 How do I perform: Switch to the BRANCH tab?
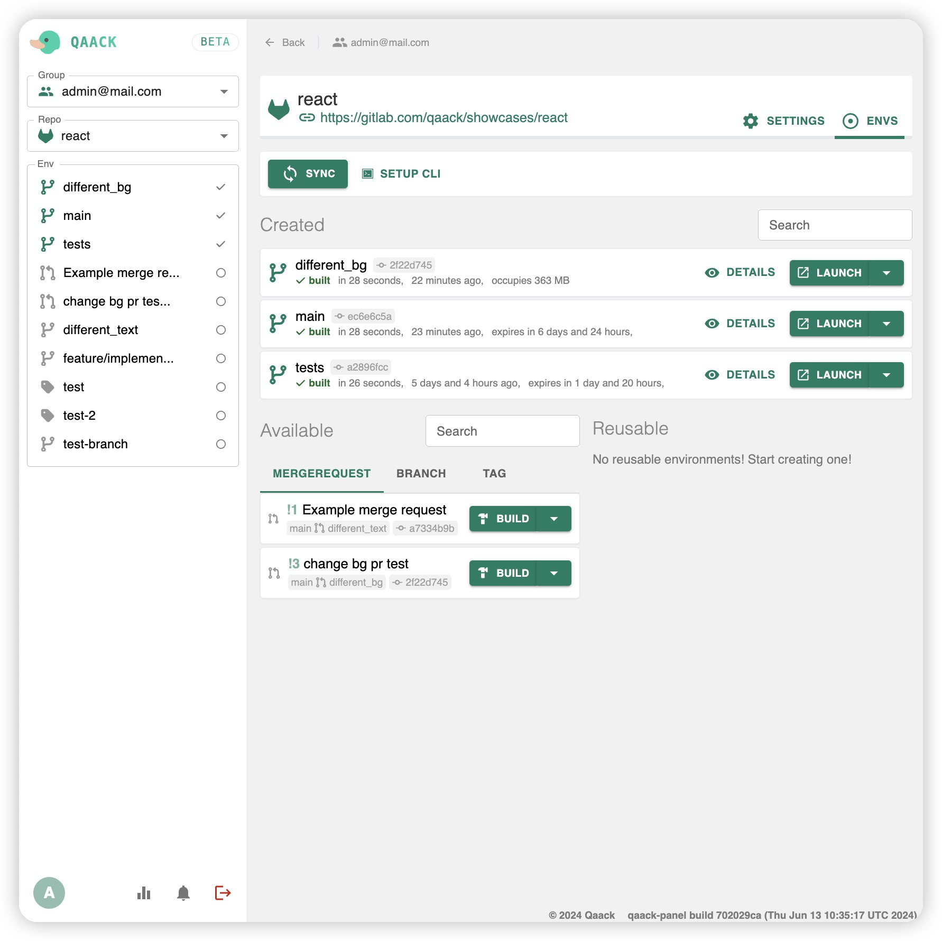point(421,474)
